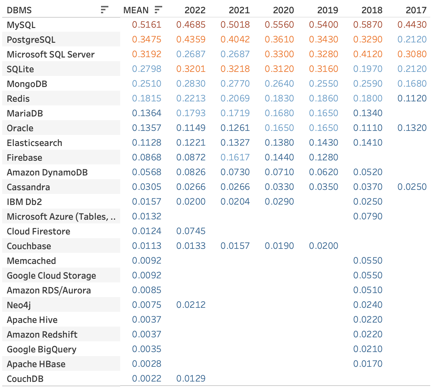Click PostgreSQL 2022 value 0.4359

(x=191, y=39)
